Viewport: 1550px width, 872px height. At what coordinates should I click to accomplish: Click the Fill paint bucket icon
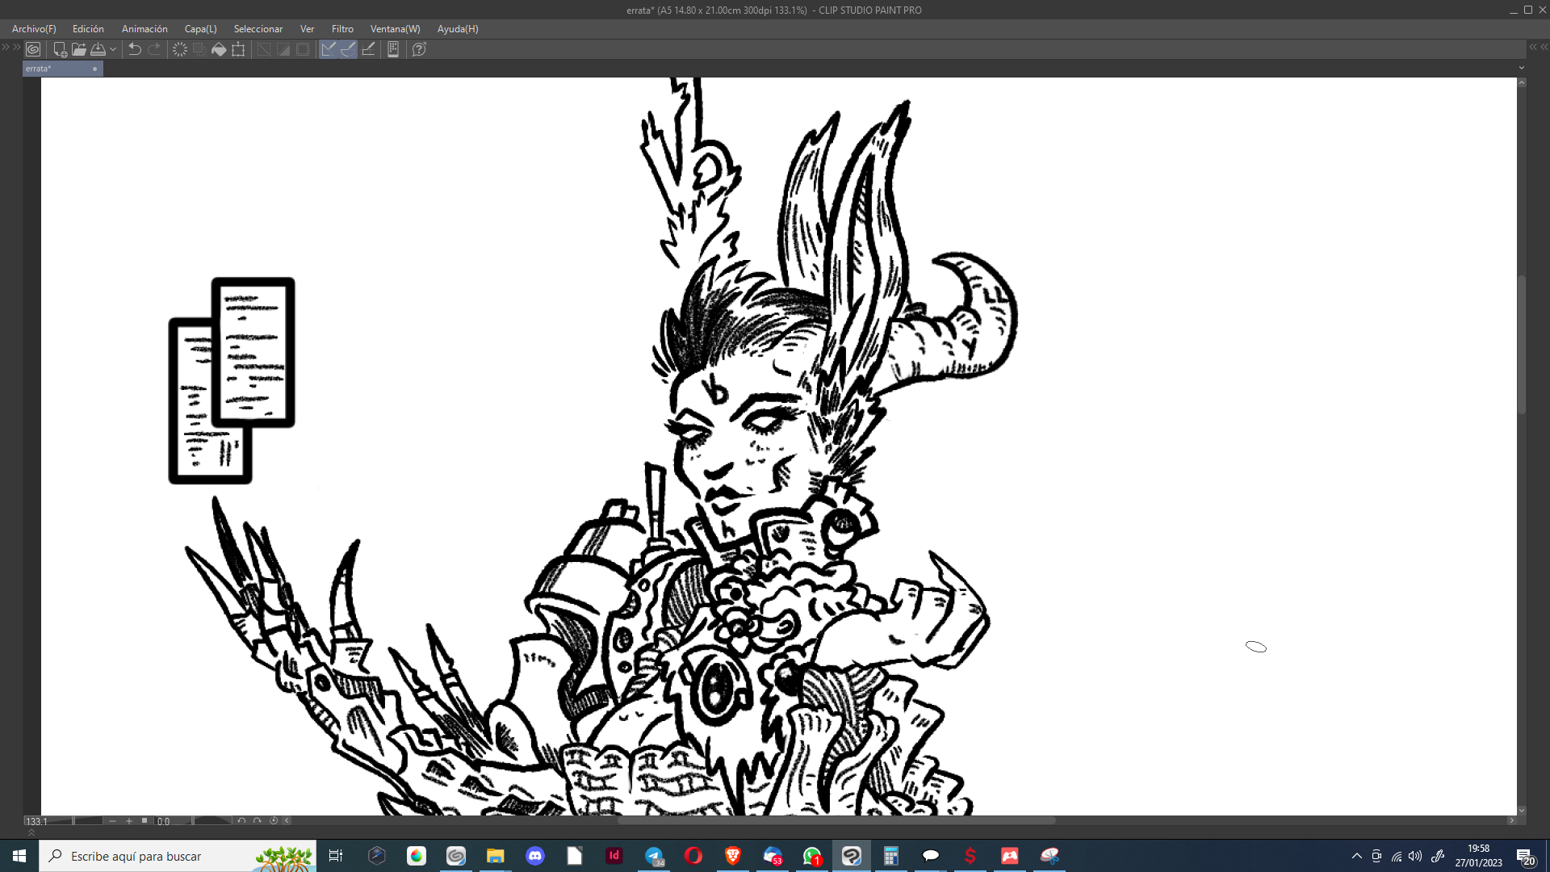pos(219,49)
